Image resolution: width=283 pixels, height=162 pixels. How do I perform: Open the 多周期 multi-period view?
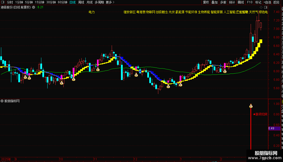click(x=99, y=2)
